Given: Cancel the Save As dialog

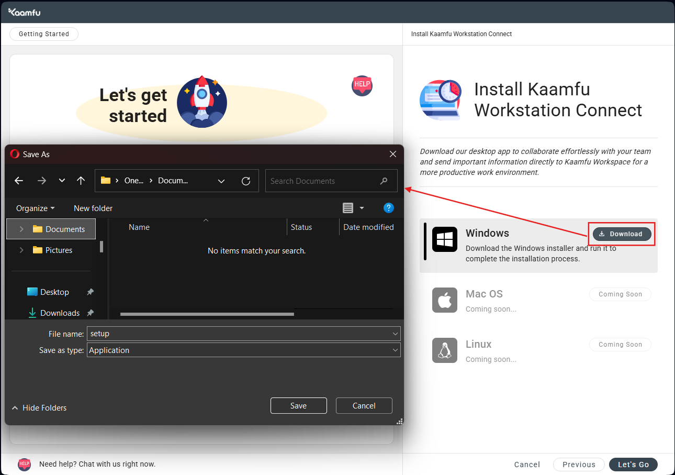Looking at the screenshot, I should (x=364, y=405).
